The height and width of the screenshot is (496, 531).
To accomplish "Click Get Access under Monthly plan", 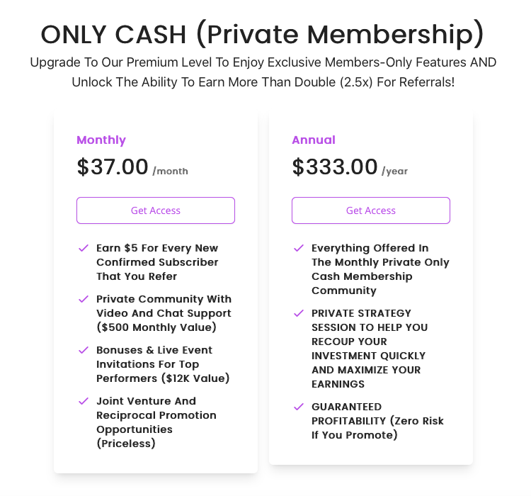I will pyautogui.click(x=156, y=210).
